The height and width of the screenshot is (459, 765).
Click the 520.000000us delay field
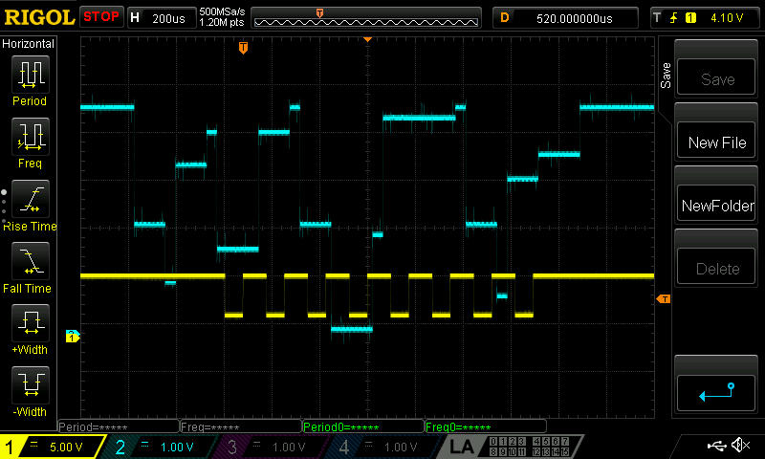tap(566, 17)
